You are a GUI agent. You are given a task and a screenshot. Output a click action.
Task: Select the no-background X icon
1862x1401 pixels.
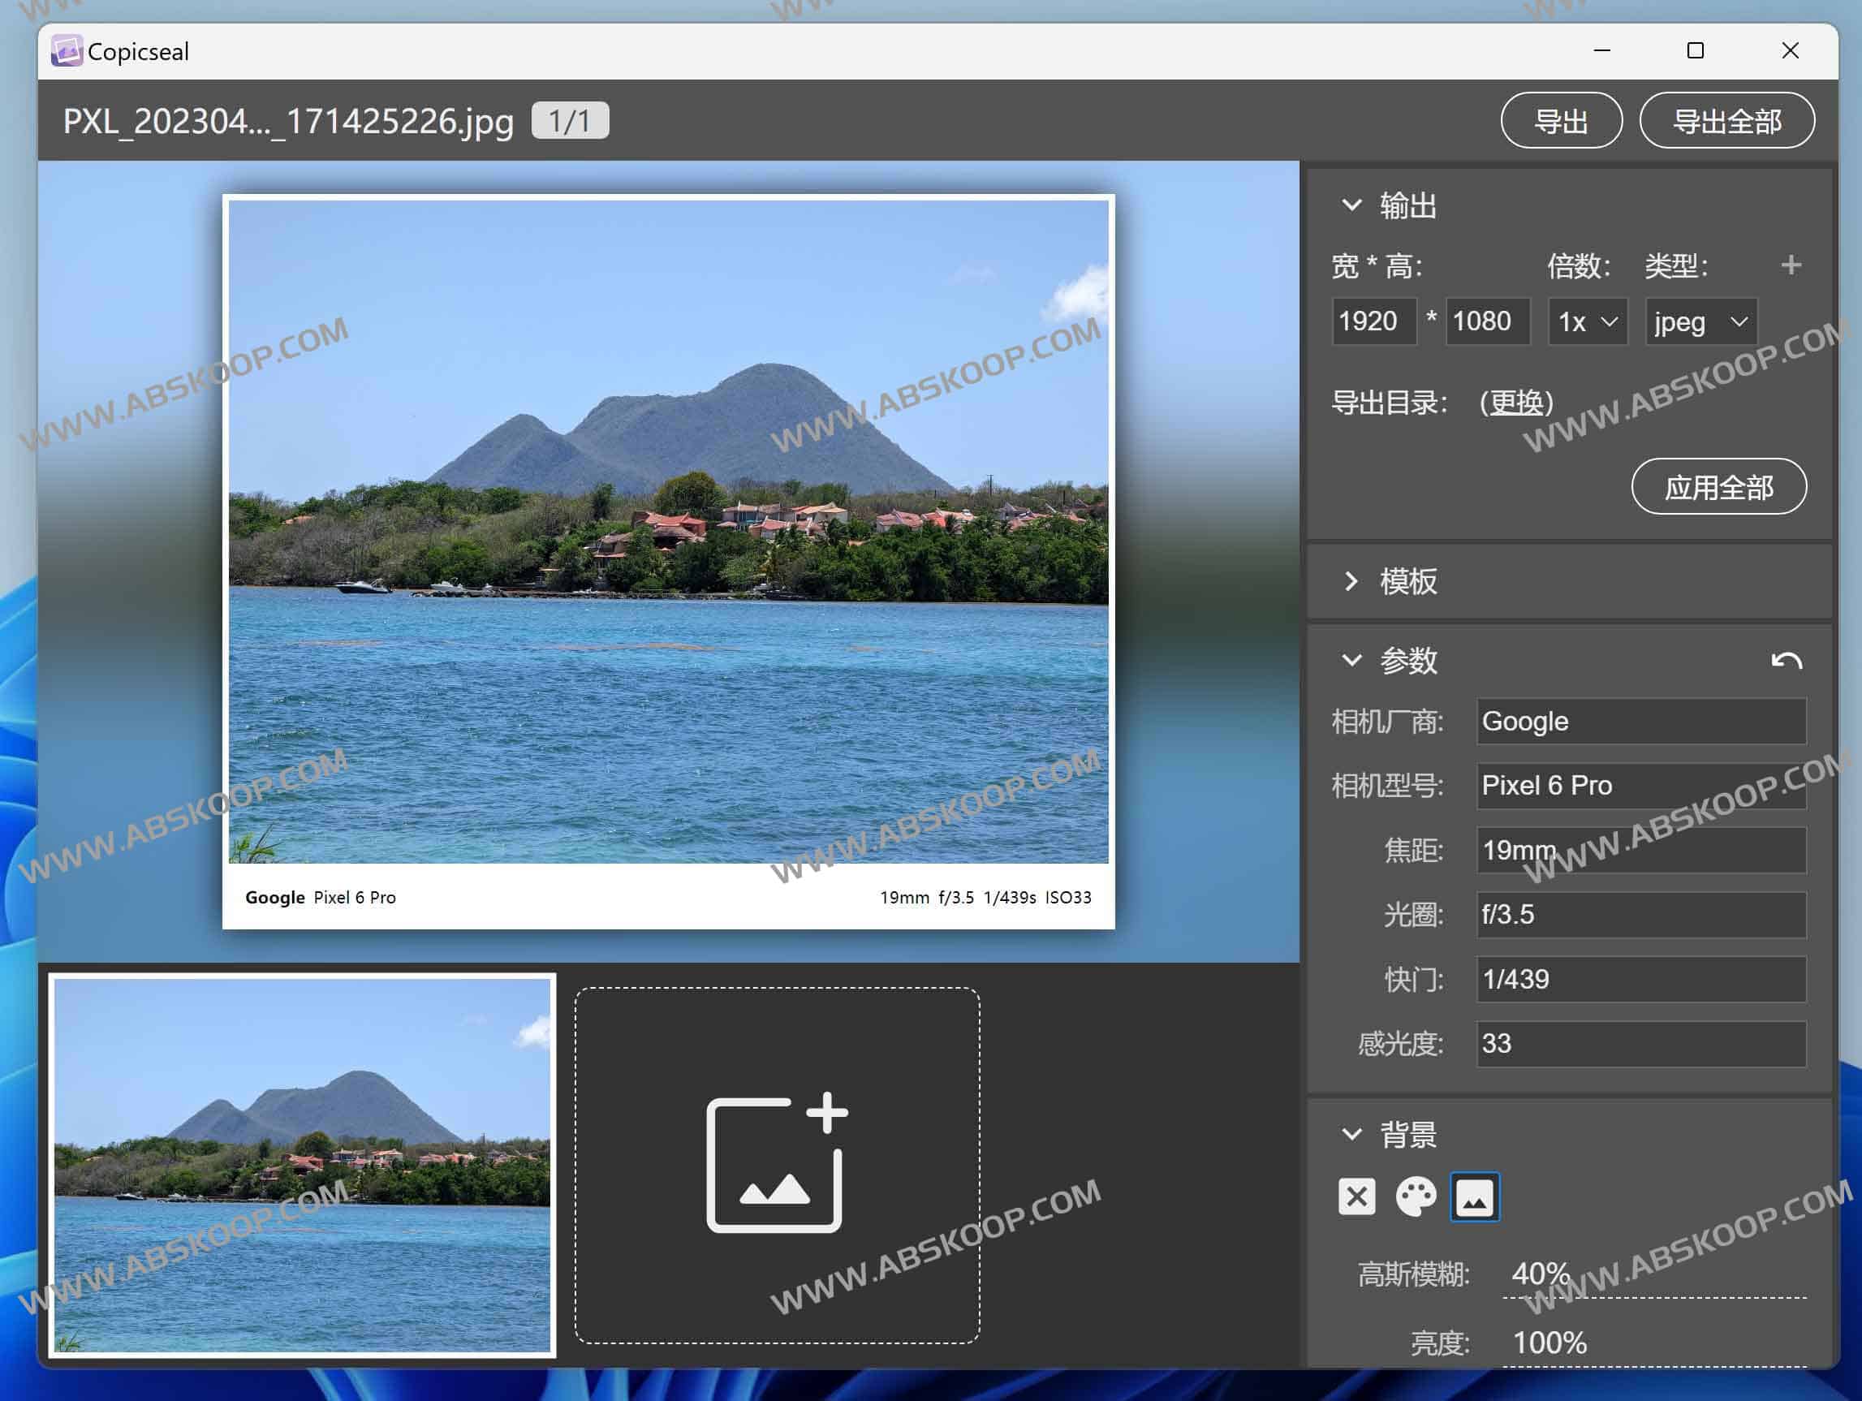(x=1356, y=1196)
